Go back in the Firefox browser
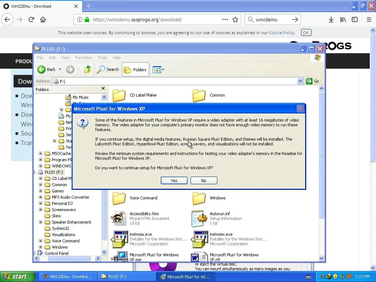The image size is (376, 282). (7, 19)
